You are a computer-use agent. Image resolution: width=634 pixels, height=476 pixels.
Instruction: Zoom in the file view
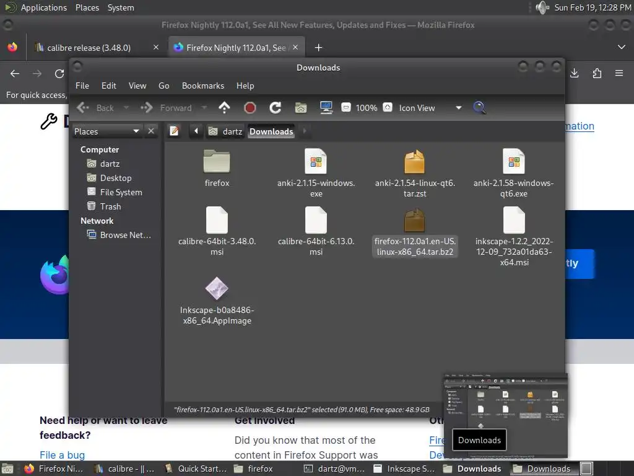[388, 107]
